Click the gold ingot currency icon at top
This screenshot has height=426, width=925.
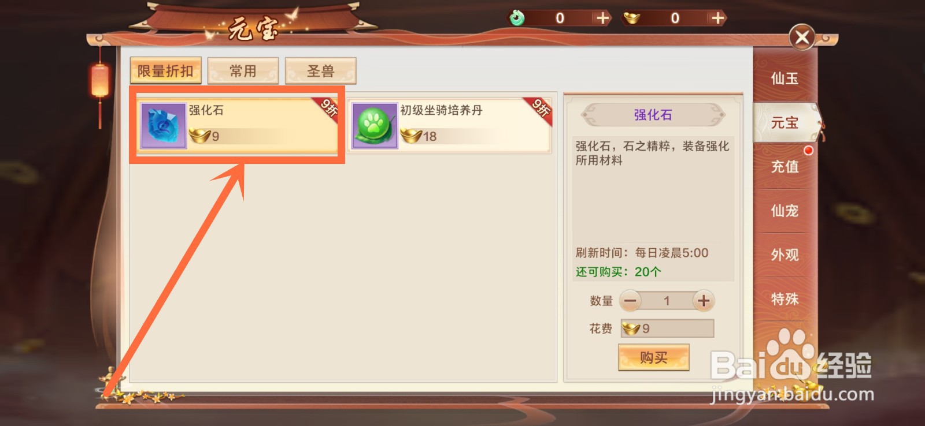(x=631, y=18)
